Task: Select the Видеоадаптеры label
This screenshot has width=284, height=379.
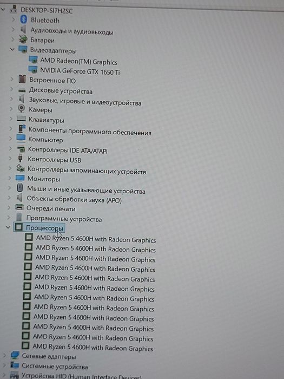Action: (53, 51)
